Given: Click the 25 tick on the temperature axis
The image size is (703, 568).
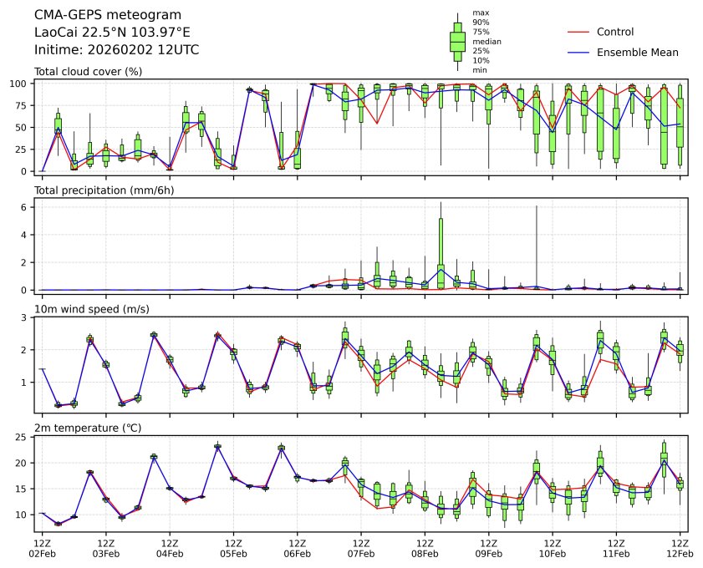Looking at the screenshot, I should coord(25,437).
